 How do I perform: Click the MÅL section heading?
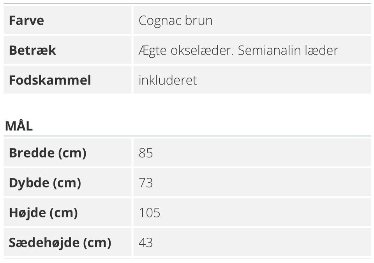19,126
